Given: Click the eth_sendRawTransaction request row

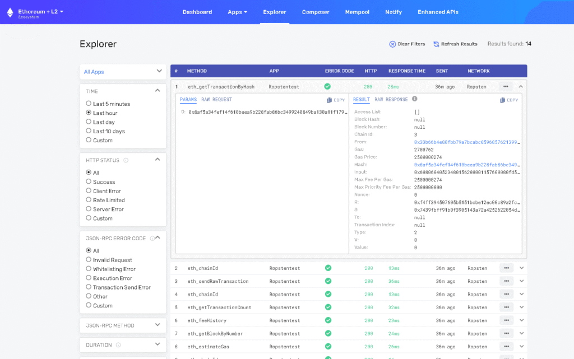Looking at the screenshot, I should (218, 281).
